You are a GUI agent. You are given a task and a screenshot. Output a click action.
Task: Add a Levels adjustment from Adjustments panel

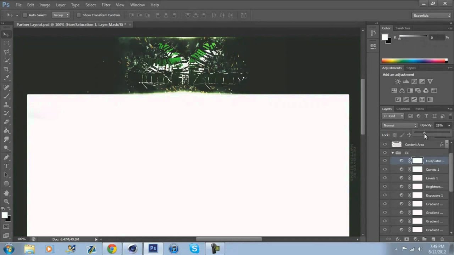[406, 81]
